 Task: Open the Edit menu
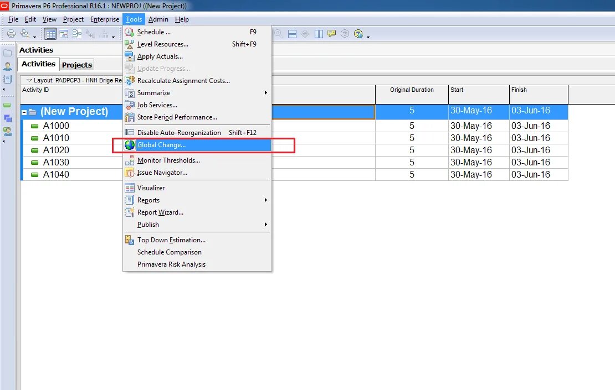click(30, 19)
